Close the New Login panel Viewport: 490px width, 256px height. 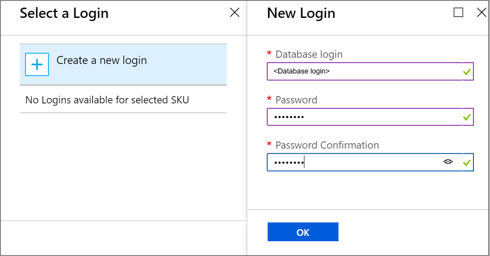point(481,13)
